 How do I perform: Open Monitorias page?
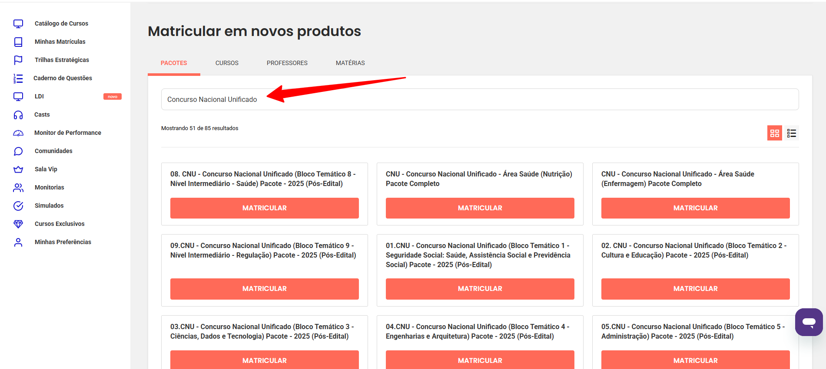tap(50, 187)
